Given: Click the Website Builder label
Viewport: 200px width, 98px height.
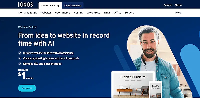Looking at the screenshot, I should pyautogui.click(x=28, y=27).
